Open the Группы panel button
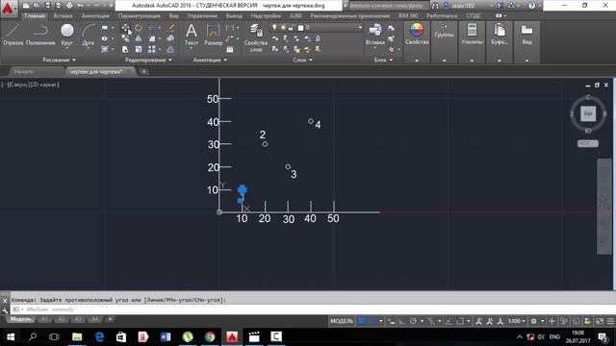This screenshot has width=616, height=346. coord(445,41)
